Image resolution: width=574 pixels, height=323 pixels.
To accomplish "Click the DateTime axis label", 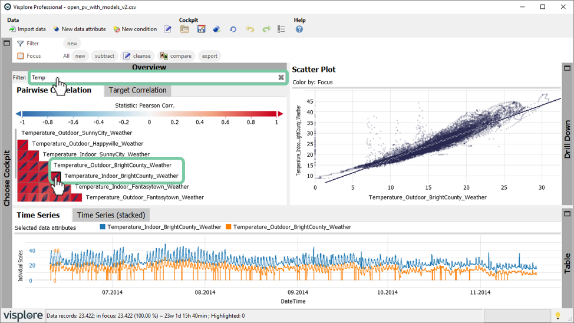I will [x=293, y=301].
